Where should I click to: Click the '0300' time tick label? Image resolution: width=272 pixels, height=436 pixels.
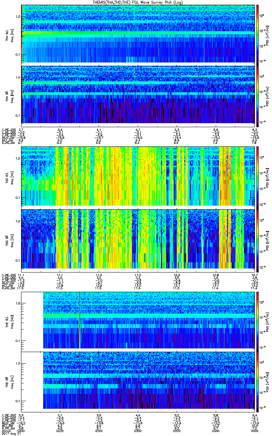pyautogui.click(x=138, y=431)
